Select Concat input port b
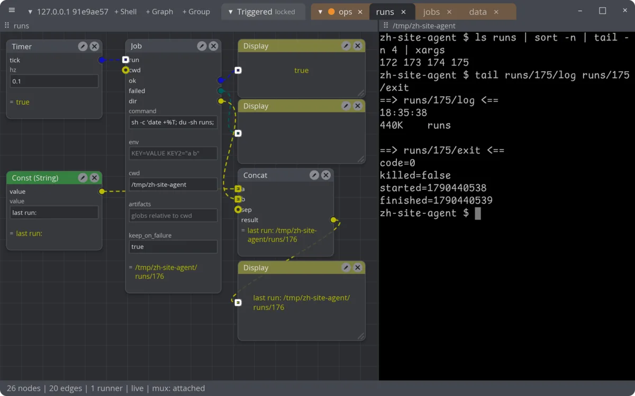Image resolution: width=635 pixels, height=396 pixels. click(238, 199)
